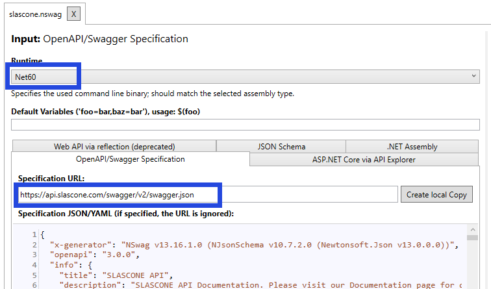Click the line 1 opening brace in the editor
This screenshot has width=491, height=289.
pyautogui.click(x=43, y=234)
